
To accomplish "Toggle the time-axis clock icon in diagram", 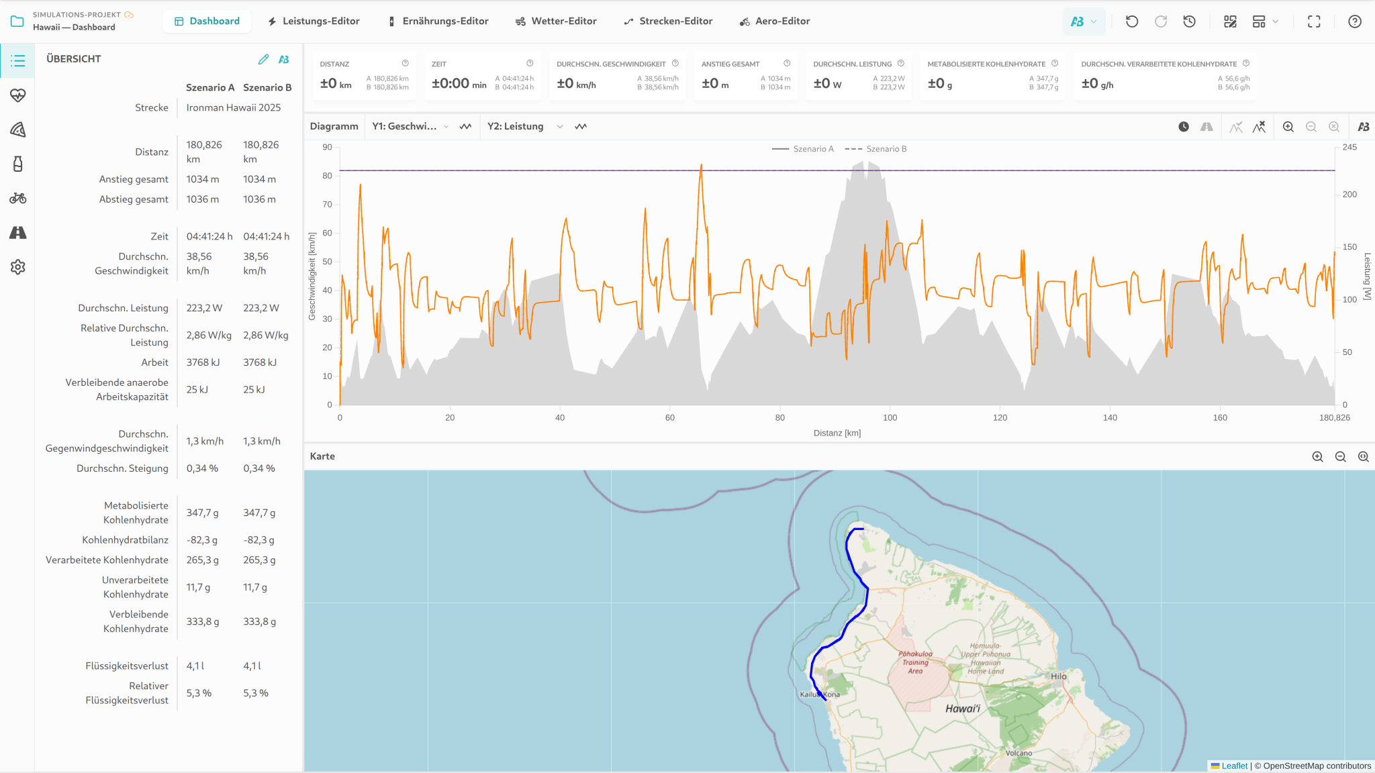I will coord(1184,127).
